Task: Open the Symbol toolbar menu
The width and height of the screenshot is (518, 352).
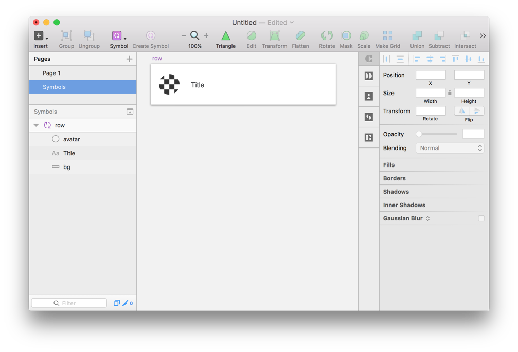Action: click(x=119, y=35)
